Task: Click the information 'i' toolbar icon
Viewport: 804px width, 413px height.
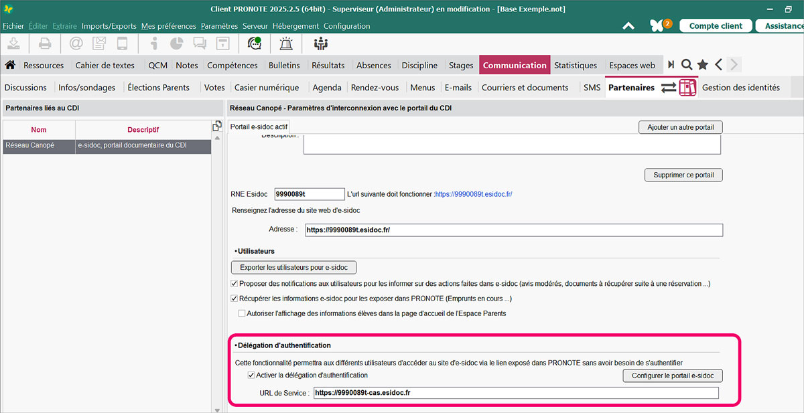Action: 154,44
